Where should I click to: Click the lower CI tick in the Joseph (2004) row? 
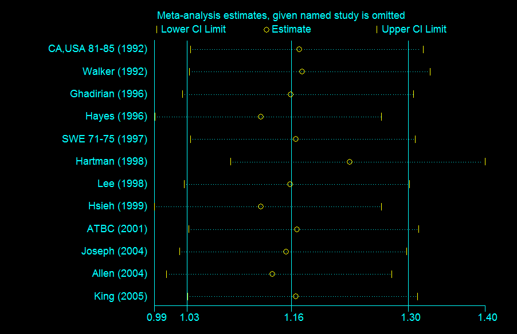coord(180,252)
